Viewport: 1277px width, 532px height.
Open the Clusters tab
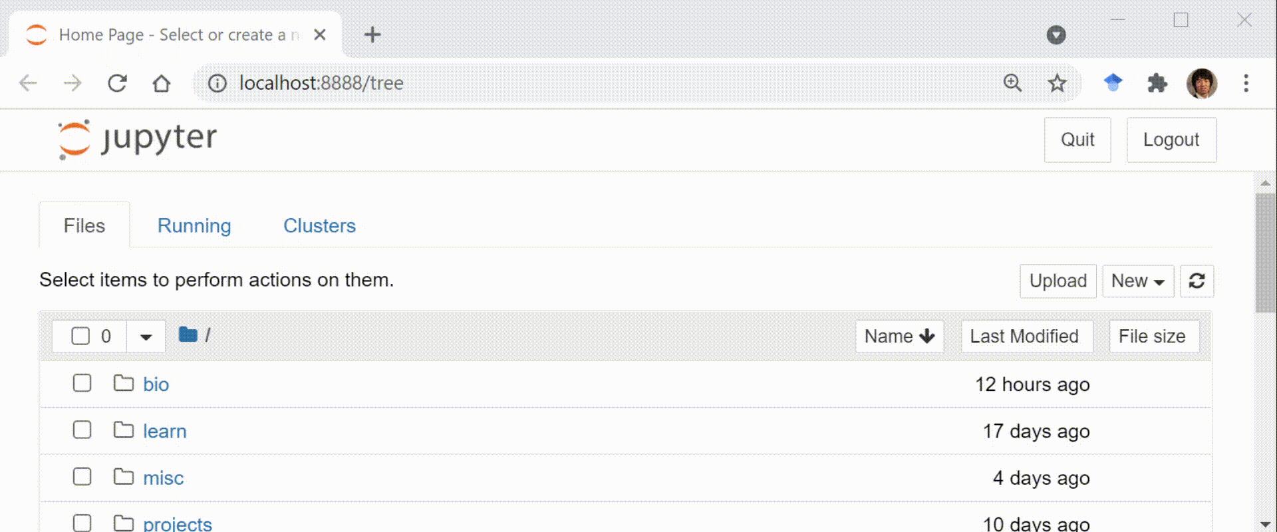319,226
